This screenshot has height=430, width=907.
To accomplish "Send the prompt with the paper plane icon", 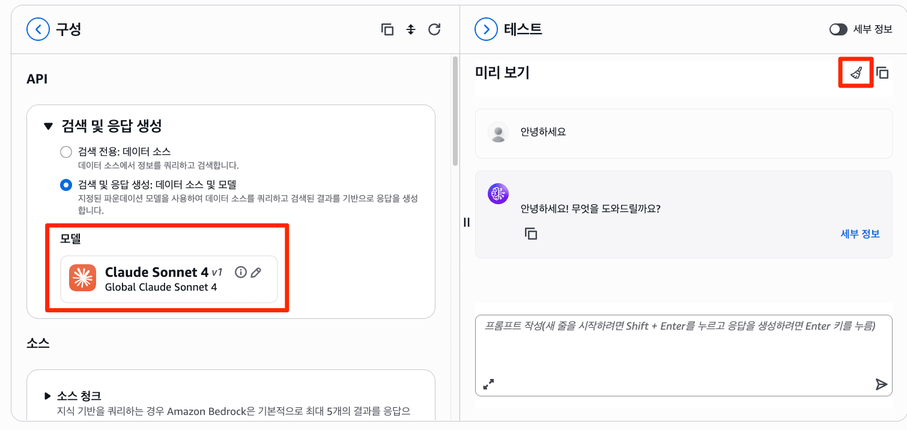I will click(881, 384).
